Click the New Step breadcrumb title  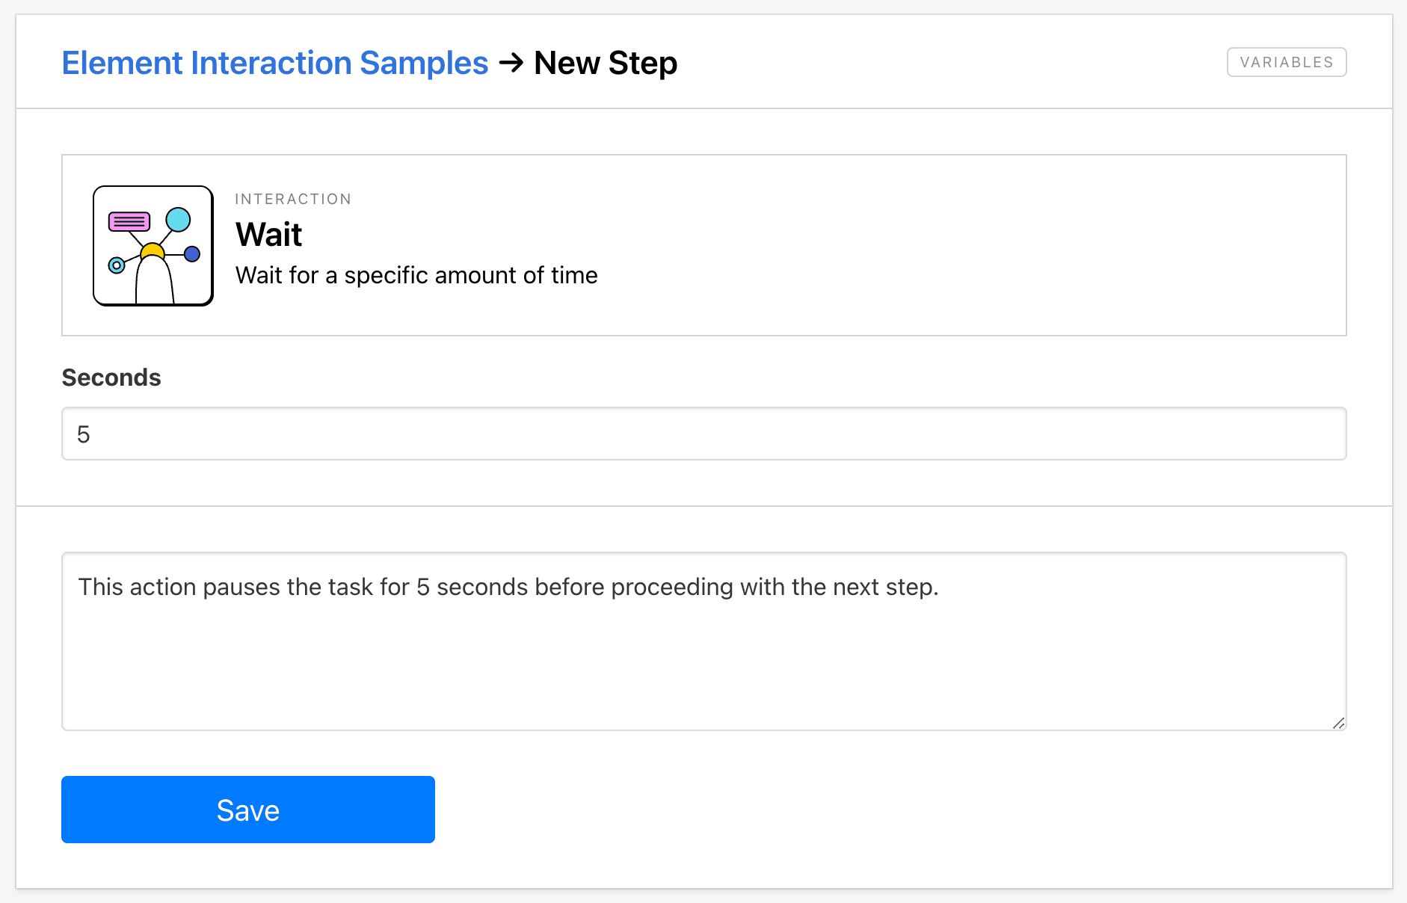(x=606, y=63)
